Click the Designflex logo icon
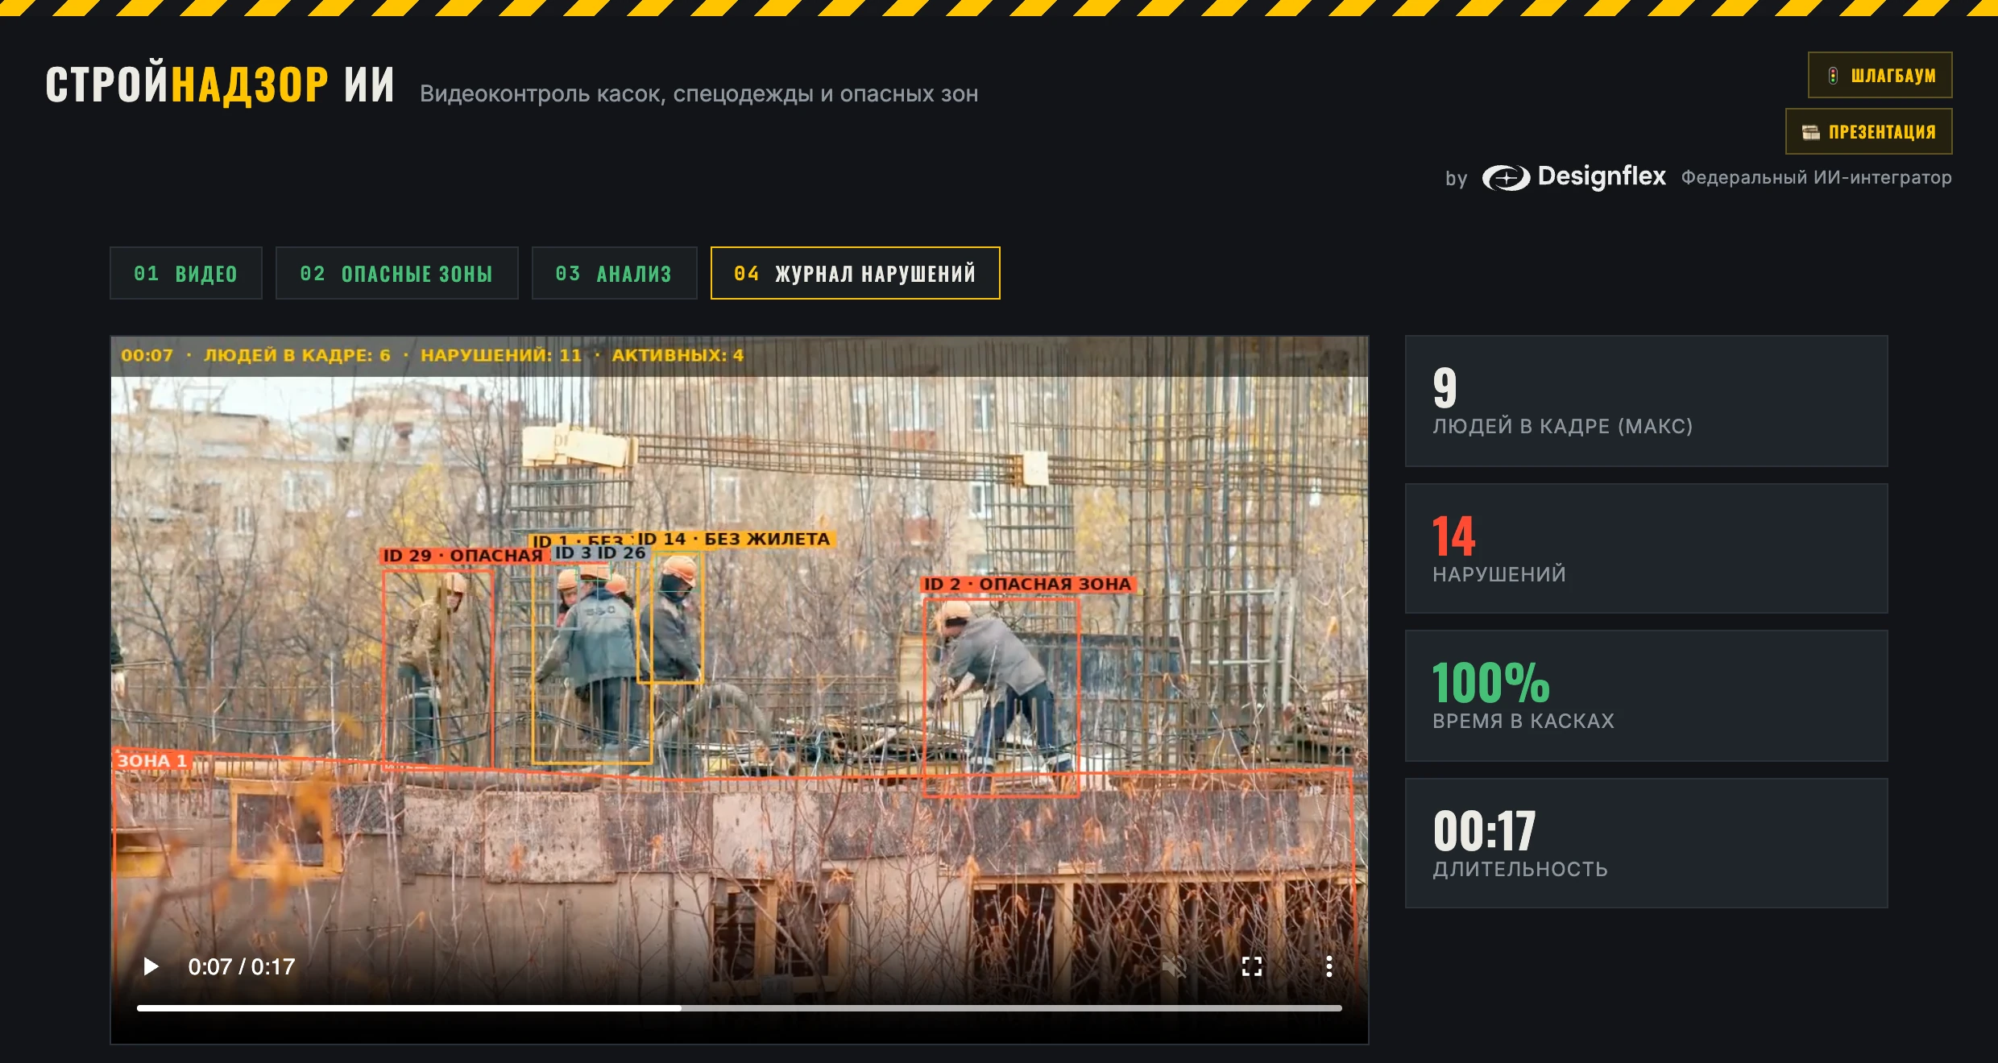Screen dimensions: 1998x1063 (x=1506, y=177)
